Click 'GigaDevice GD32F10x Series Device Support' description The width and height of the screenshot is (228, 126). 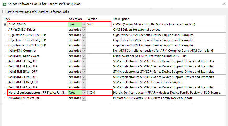pos(153,35)
